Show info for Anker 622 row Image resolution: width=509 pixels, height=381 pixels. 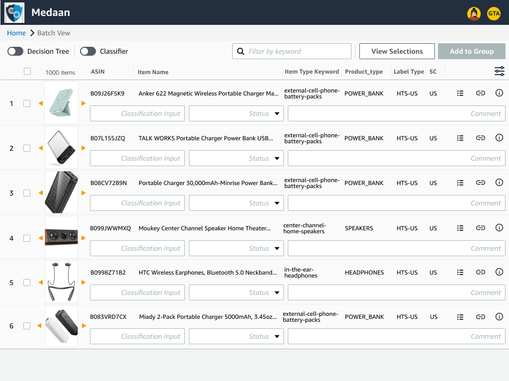point(499,93)
